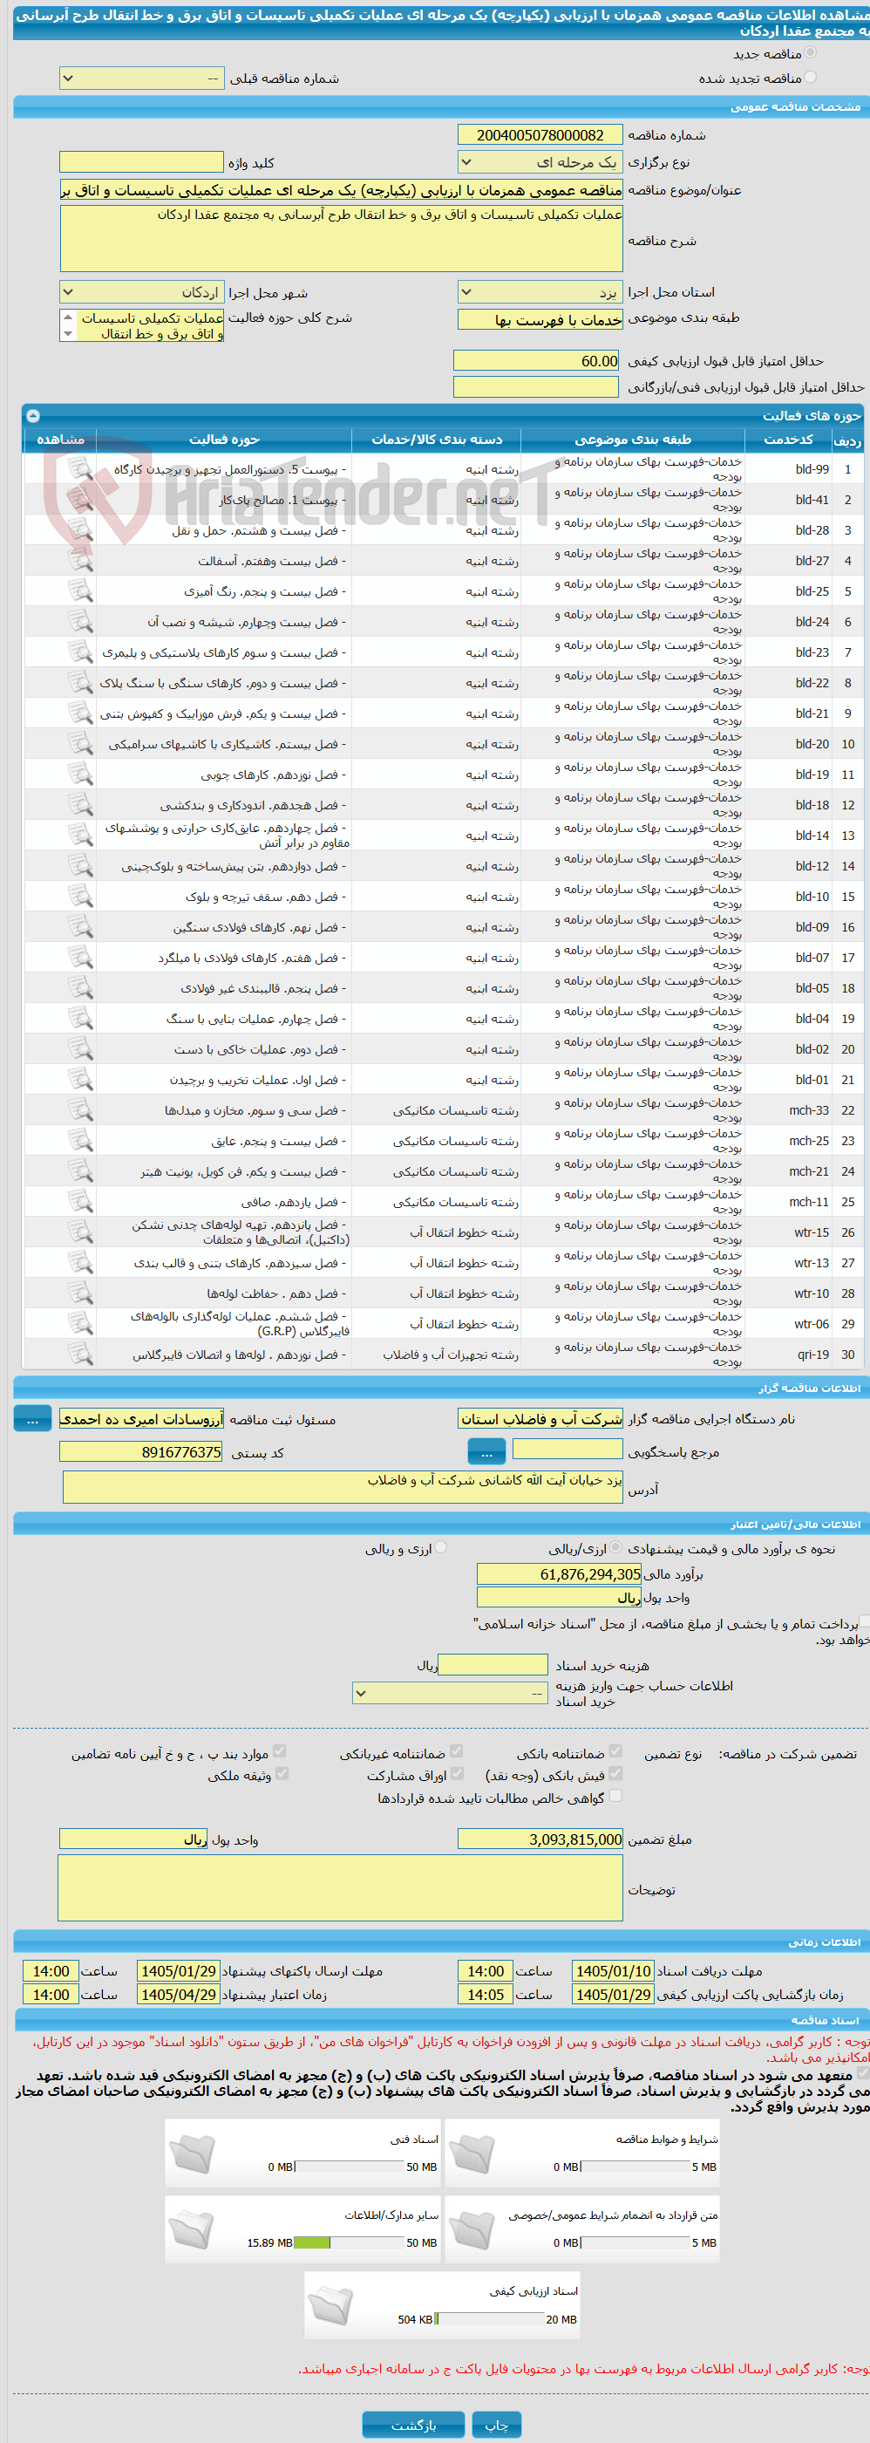Open view icon for row bld-14
This screenshot has width=870, height=2443.
pos(80,835)
